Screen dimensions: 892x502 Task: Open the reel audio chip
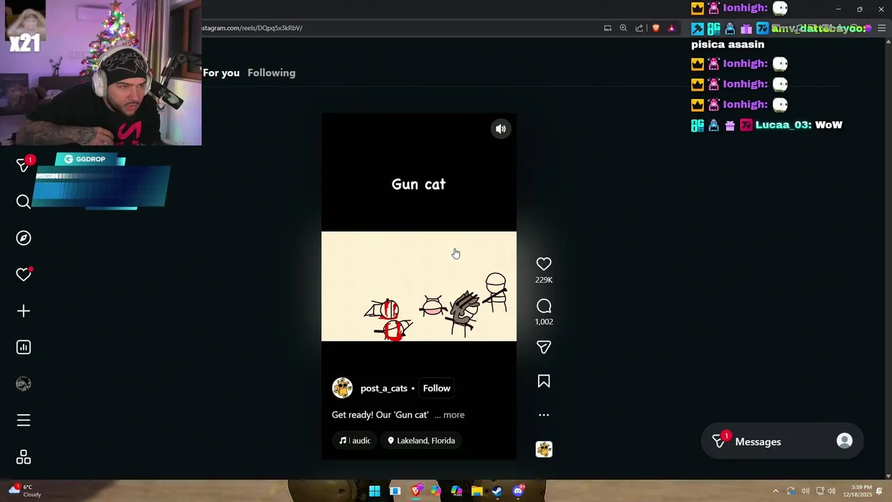[x=355, y=441]
